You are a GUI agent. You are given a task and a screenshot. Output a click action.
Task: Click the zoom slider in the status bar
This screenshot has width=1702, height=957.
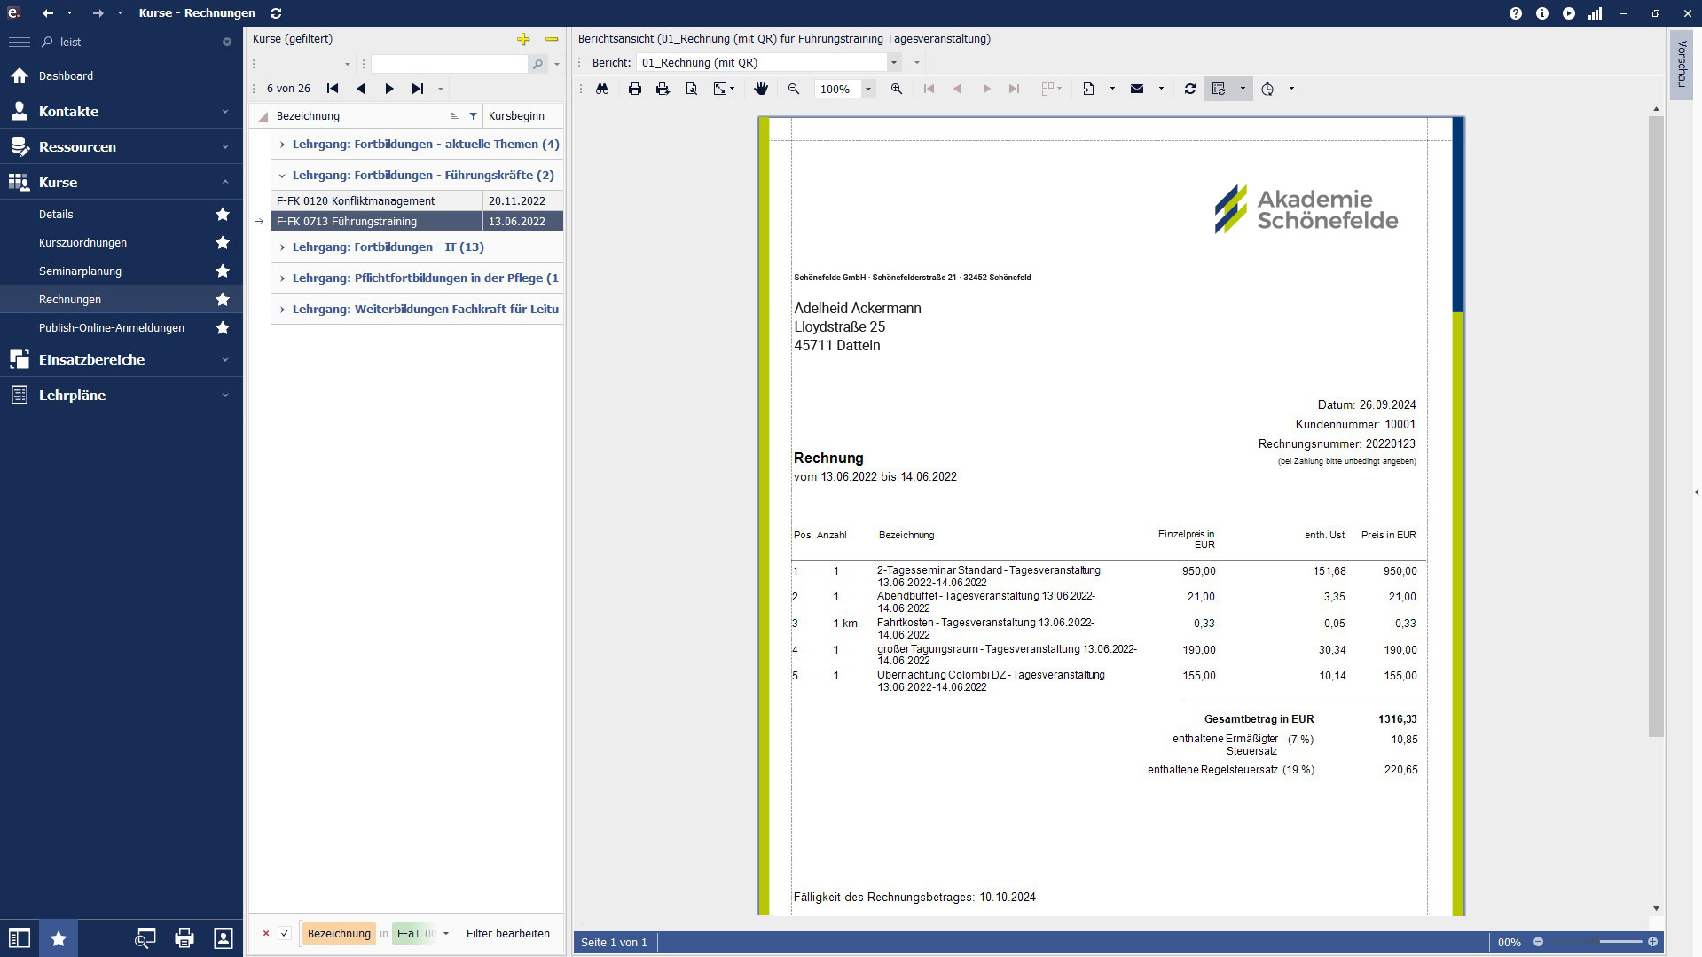pos(1596,942)
